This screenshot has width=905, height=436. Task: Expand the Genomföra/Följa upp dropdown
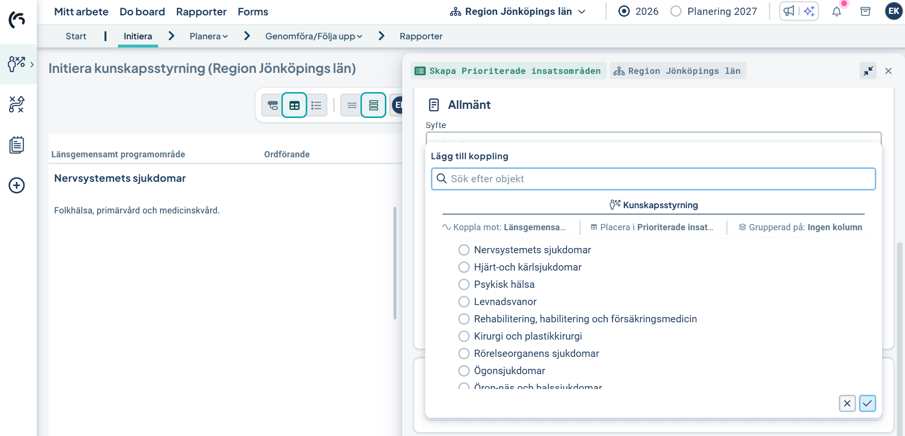[x=313, y=36]
